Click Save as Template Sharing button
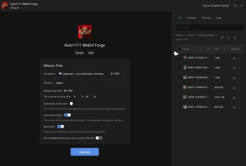The width and height of the screenshot is (246, 166). 215,6
